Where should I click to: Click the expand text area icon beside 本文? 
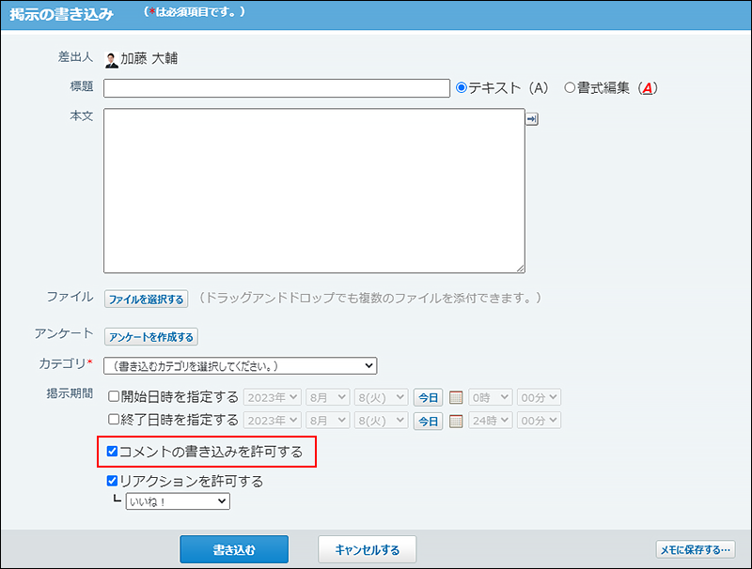pyautogui.click(x=532, y=119)
